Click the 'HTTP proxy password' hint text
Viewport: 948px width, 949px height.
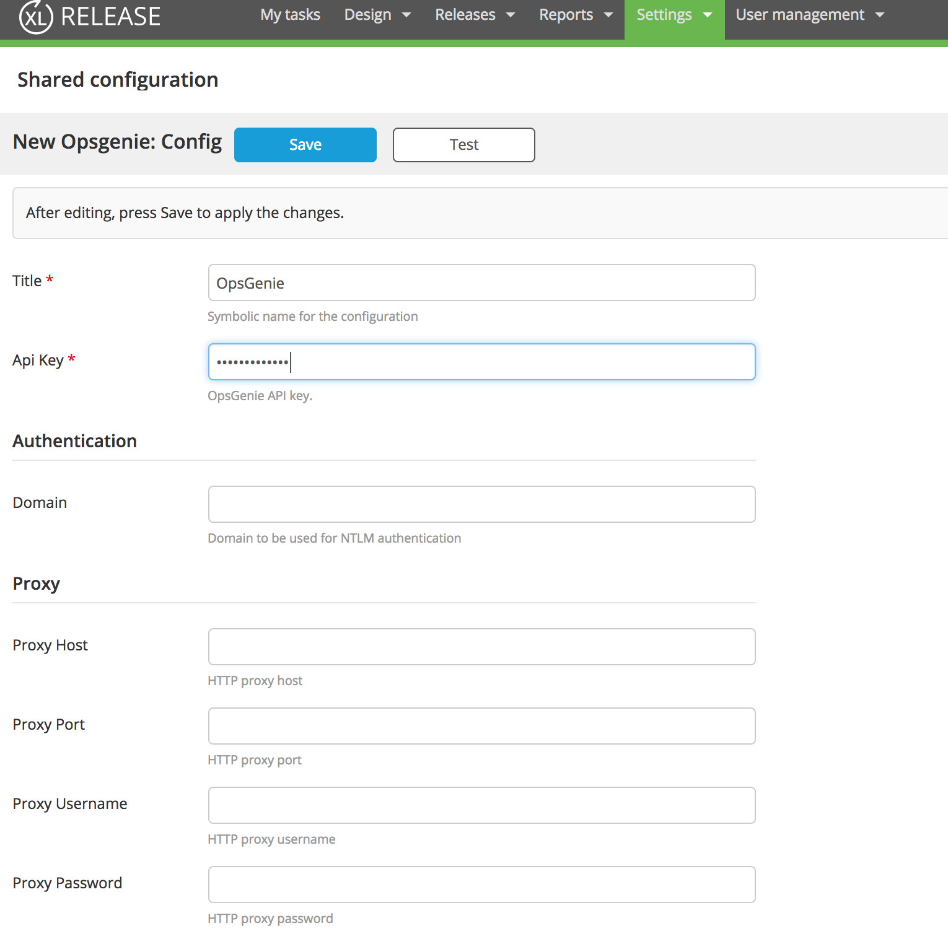[x=270, y=919]
